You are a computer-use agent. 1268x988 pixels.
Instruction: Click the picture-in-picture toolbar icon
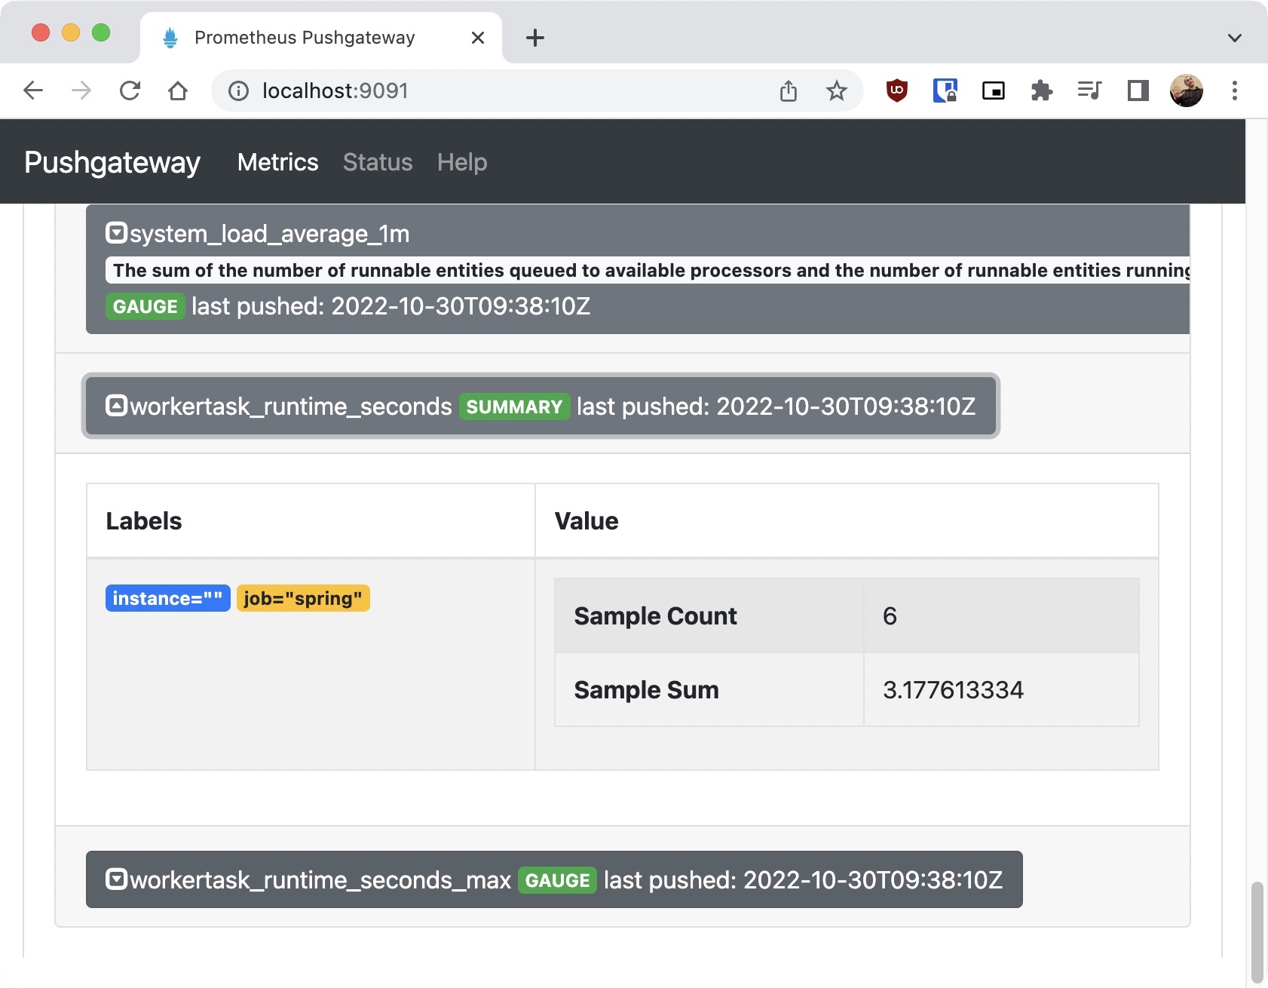pos(994,91)
